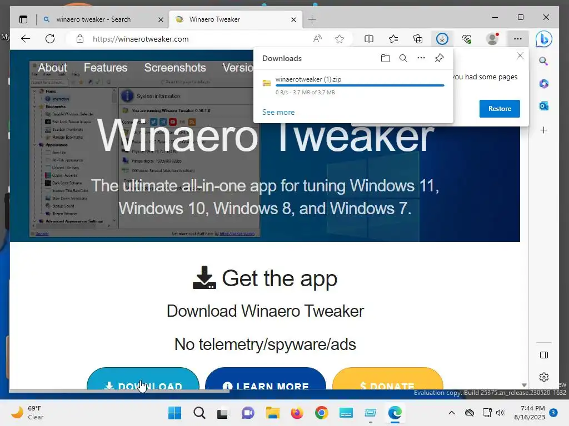Image resolution: width=569 pixels, height=426 pixels.
Task: Search downloads magnifier icon
Action: coord(403,58)
